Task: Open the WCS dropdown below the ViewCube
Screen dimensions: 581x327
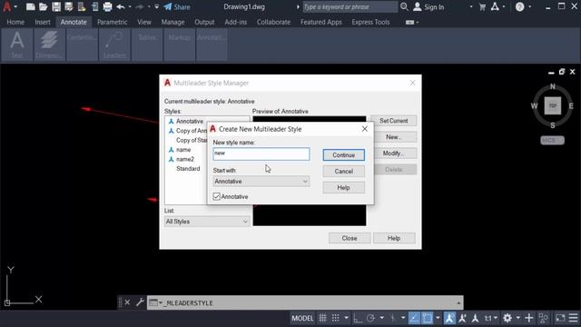Action: coord(553,140)
